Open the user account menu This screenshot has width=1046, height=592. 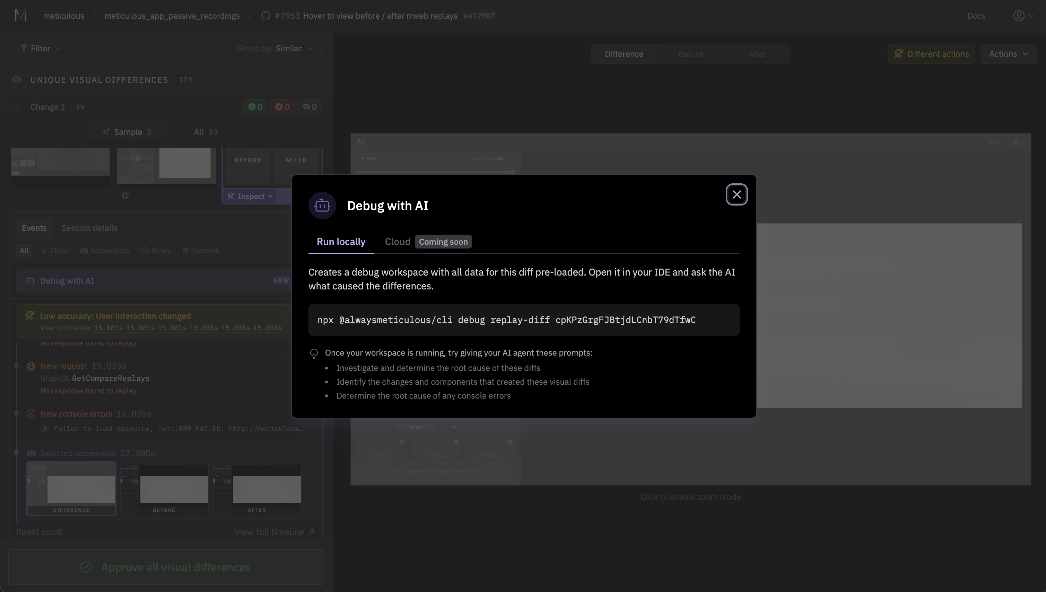(1023, 16)
